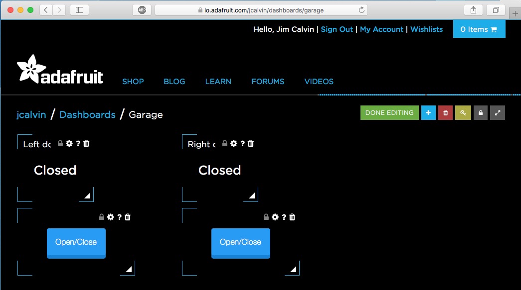Click resize handle of left Open/Close block
Viewport: 521px width, 290px height.
[129, 269]
